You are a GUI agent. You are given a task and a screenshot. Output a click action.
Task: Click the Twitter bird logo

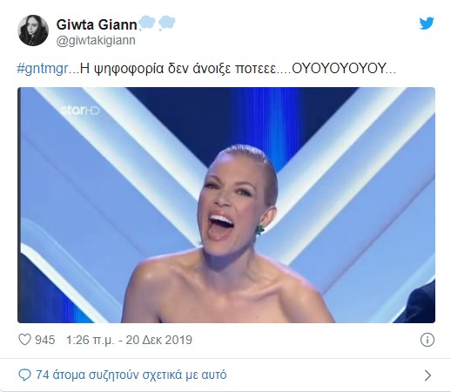point(427,24)
